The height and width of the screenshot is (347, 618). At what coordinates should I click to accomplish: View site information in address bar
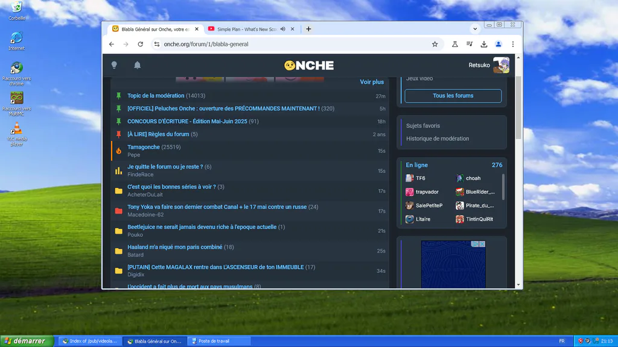click(x=157, y=44)
